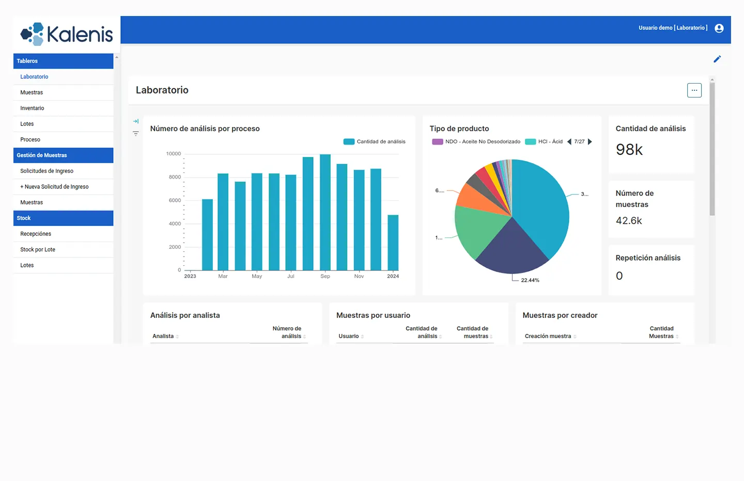Screen dimensions: 744x481
Task: Open the three-dot Laboratorio options menu
Action: pyautogui.click(x=694, y=90)
